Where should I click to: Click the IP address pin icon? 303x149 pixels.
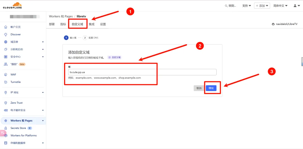(6, 92)
